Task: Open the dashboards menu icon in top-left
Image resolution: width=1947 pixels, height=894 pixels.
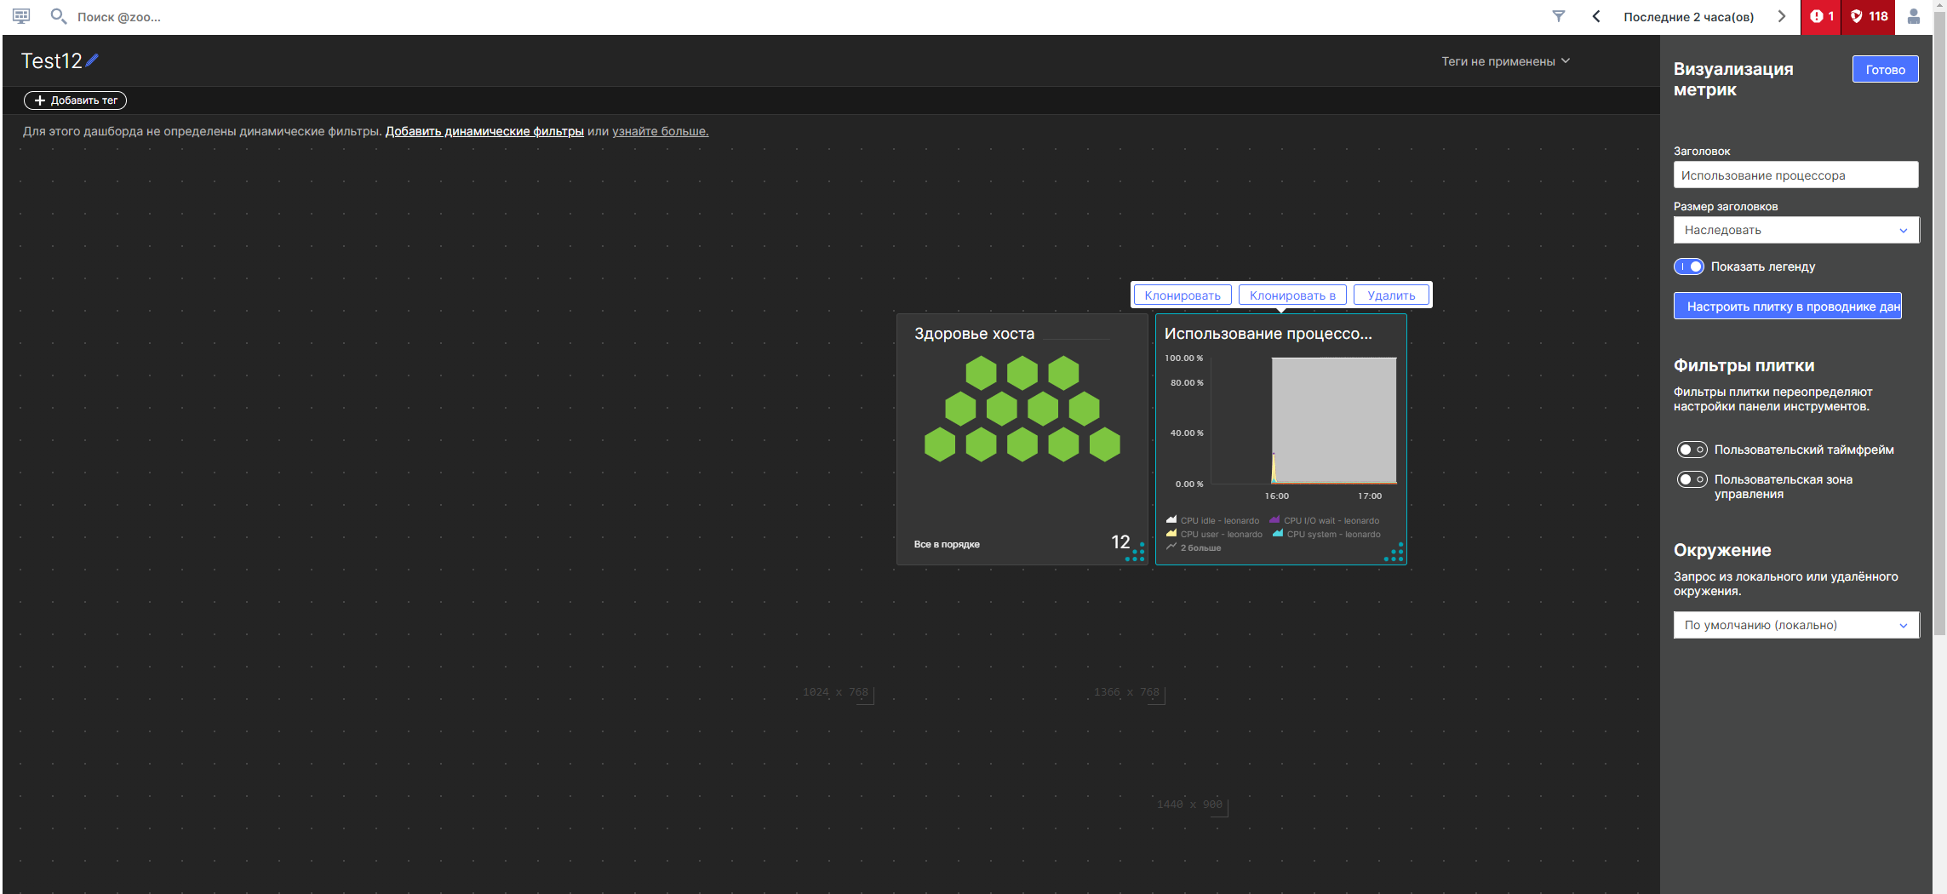Action: pos(21,16)
